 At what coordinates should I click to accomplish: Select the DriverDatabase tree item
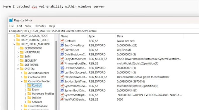(x=38, y=106)
